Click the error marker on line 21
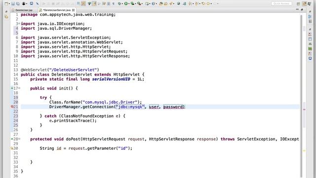This screenshot has height=178, width=316. point(12,107)
